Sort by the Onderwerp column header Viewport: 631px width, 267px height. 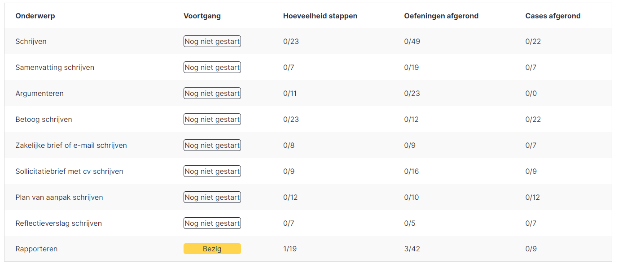[35, 16]
